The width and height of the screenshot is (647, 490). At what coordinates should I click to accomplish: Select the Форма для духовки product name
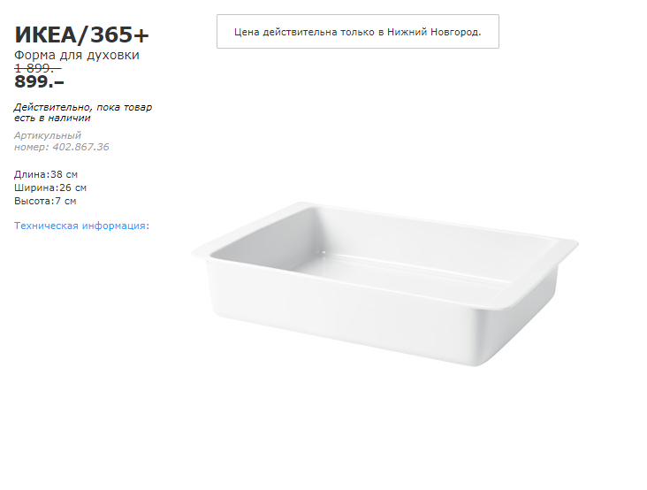pyautogui.click(x=77, y=55)
